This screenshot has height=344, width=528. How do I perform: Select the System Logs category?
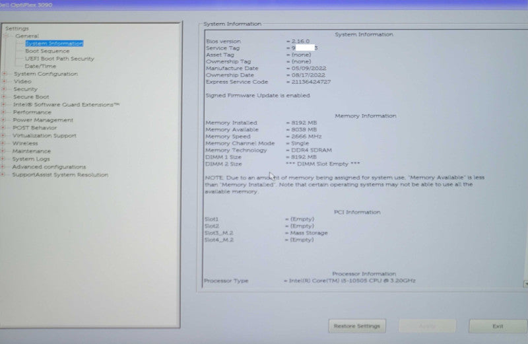coord(31,159)
